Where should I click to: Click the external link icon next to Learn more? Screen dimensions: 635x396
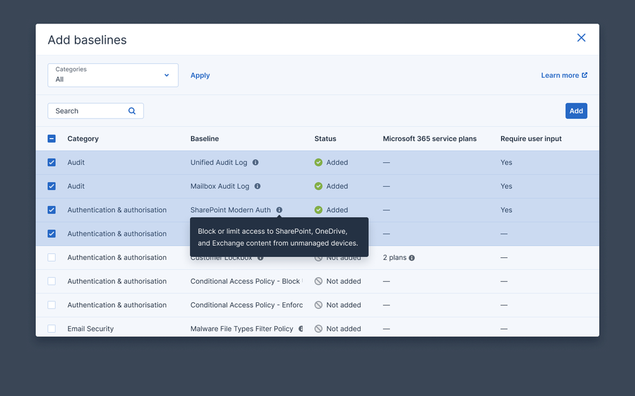584,75
